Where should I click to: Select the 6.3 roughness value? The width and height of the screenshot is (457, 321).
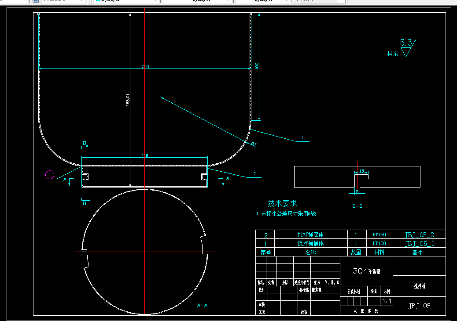(x=406, y=43)
